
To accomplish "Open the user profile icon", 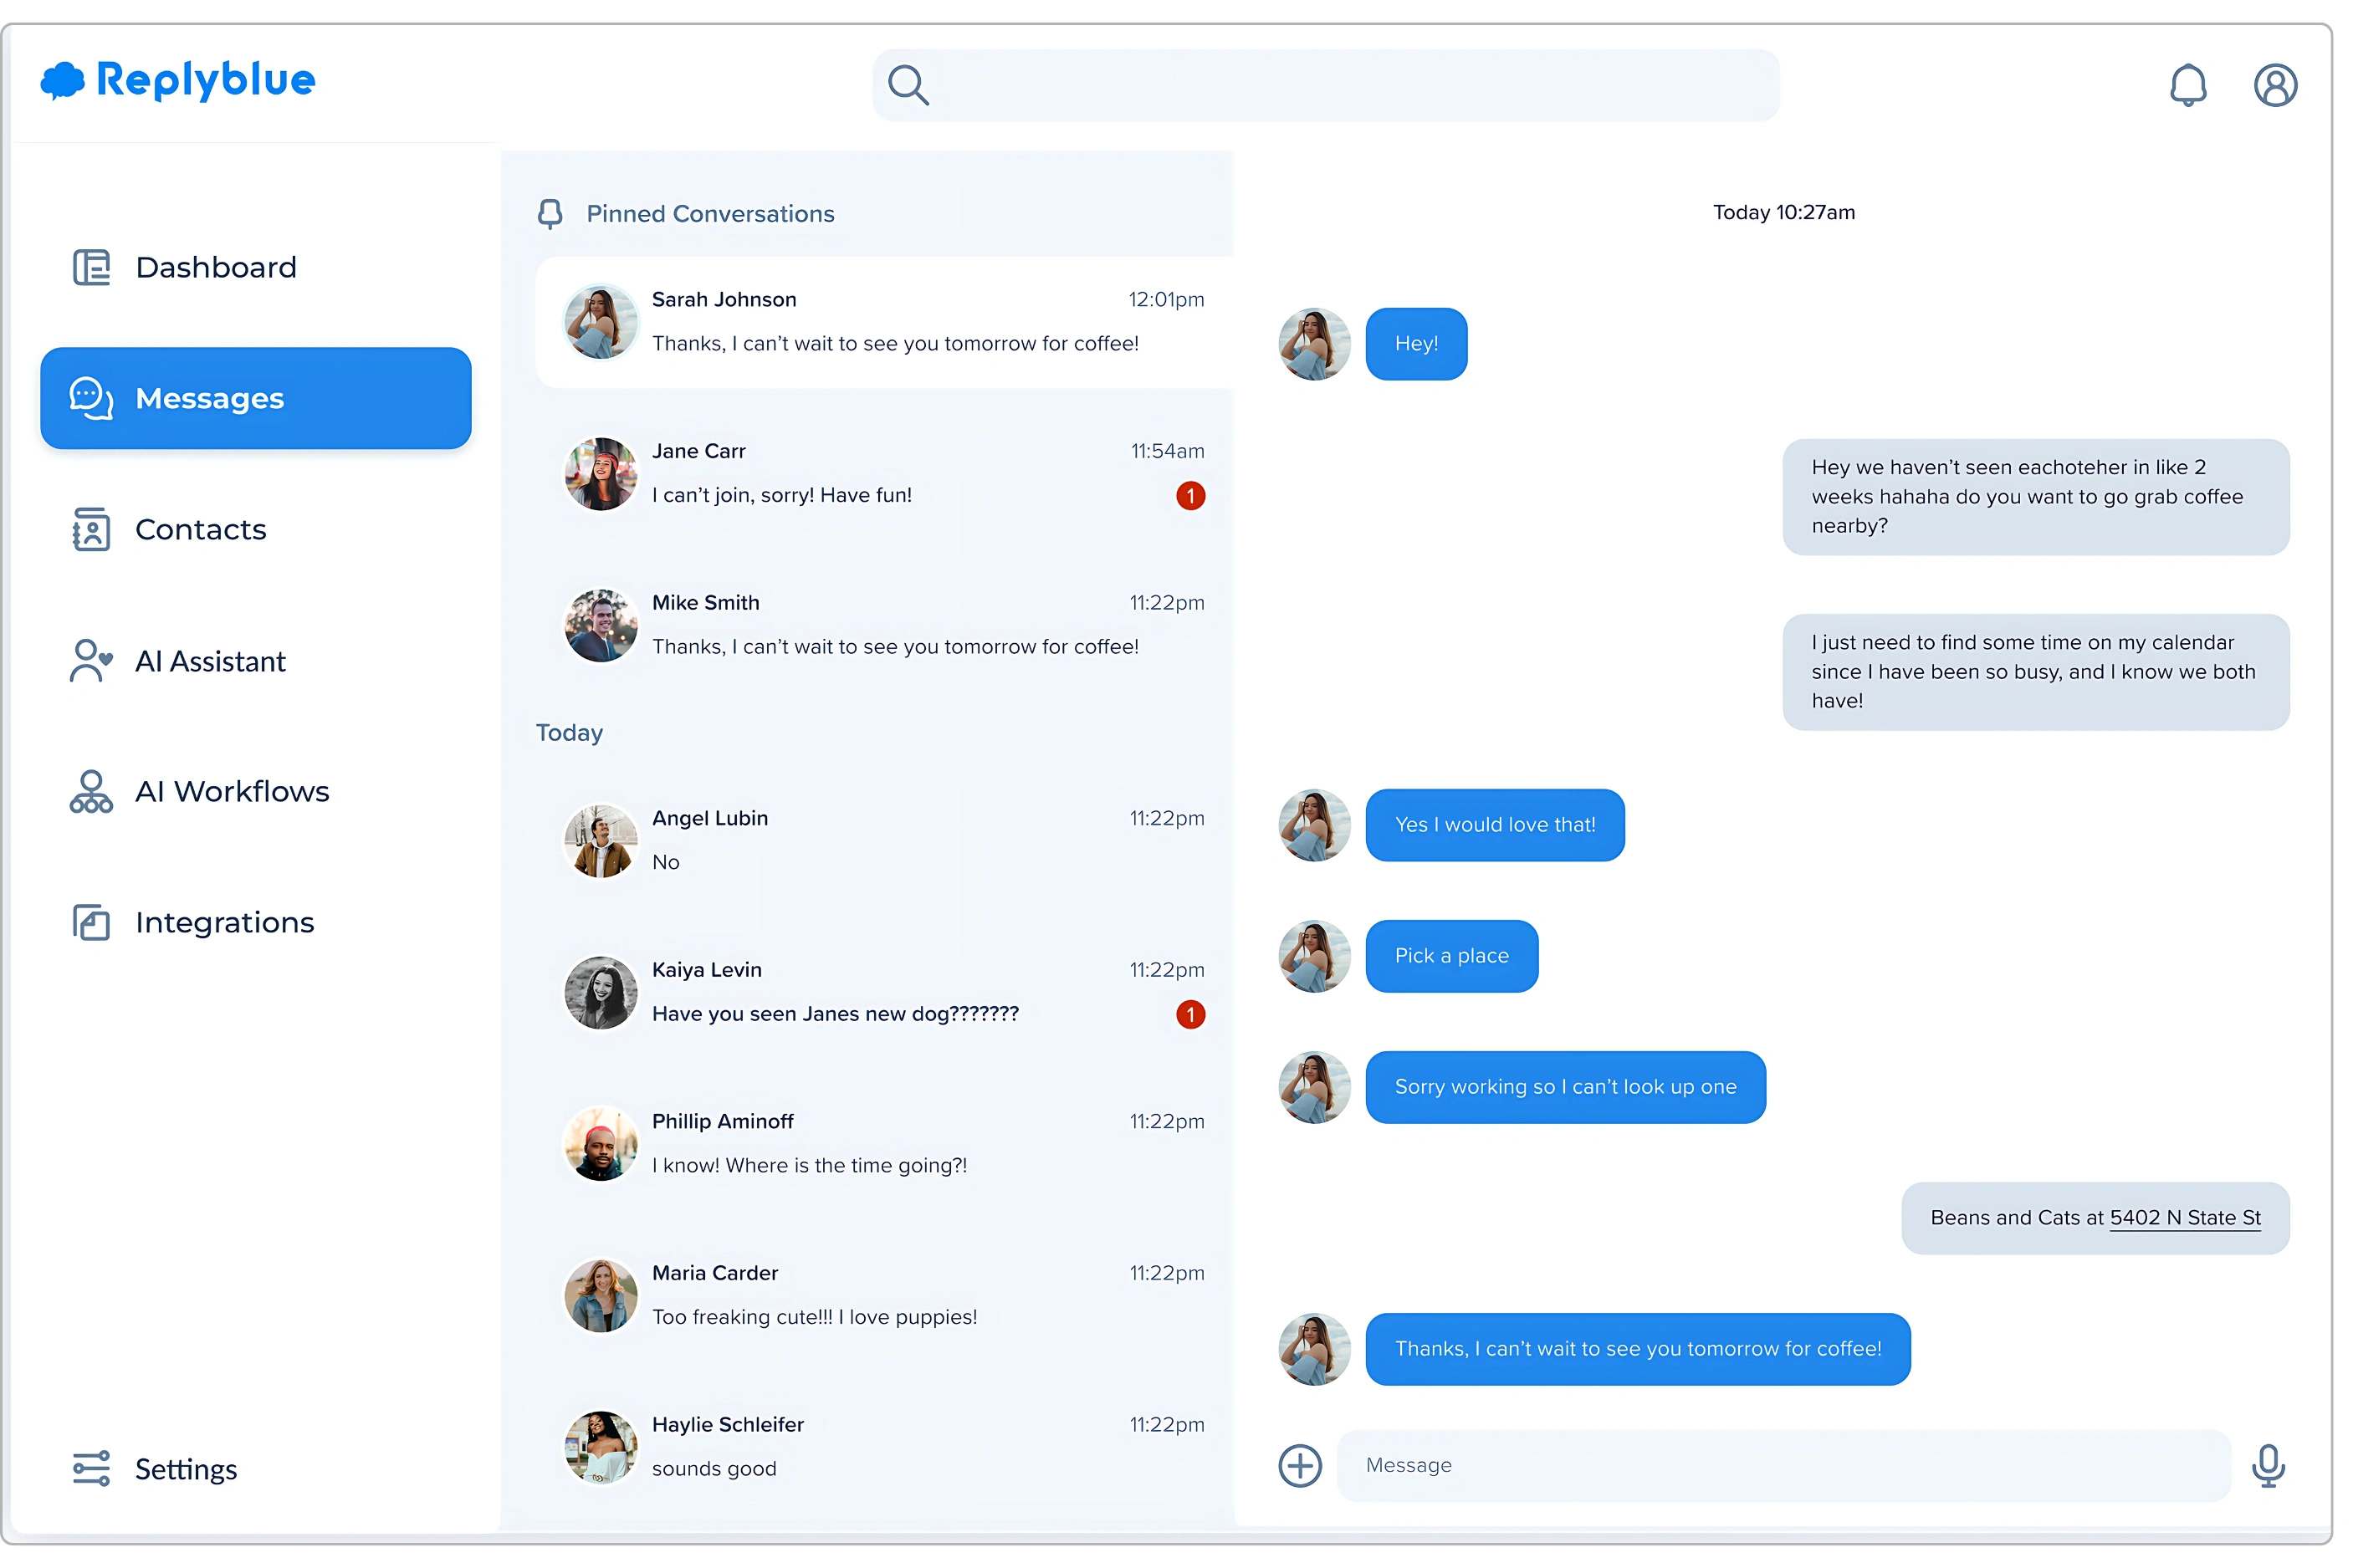I will (2274, 85).
